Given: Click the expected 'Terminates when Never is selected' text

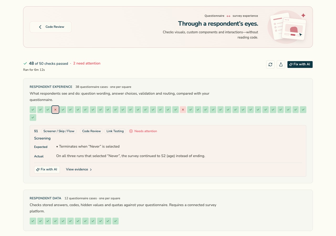Looking at the screenshot, I should tap(88, 147).
